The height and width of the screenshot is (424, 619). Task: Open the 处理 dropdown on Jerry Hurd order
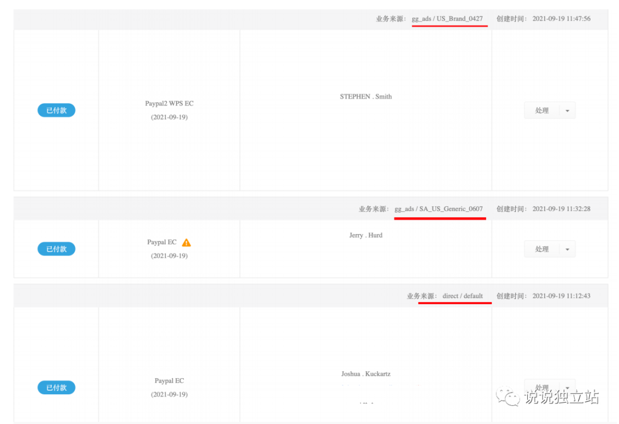pyautogui.click(x=568, y=249)
